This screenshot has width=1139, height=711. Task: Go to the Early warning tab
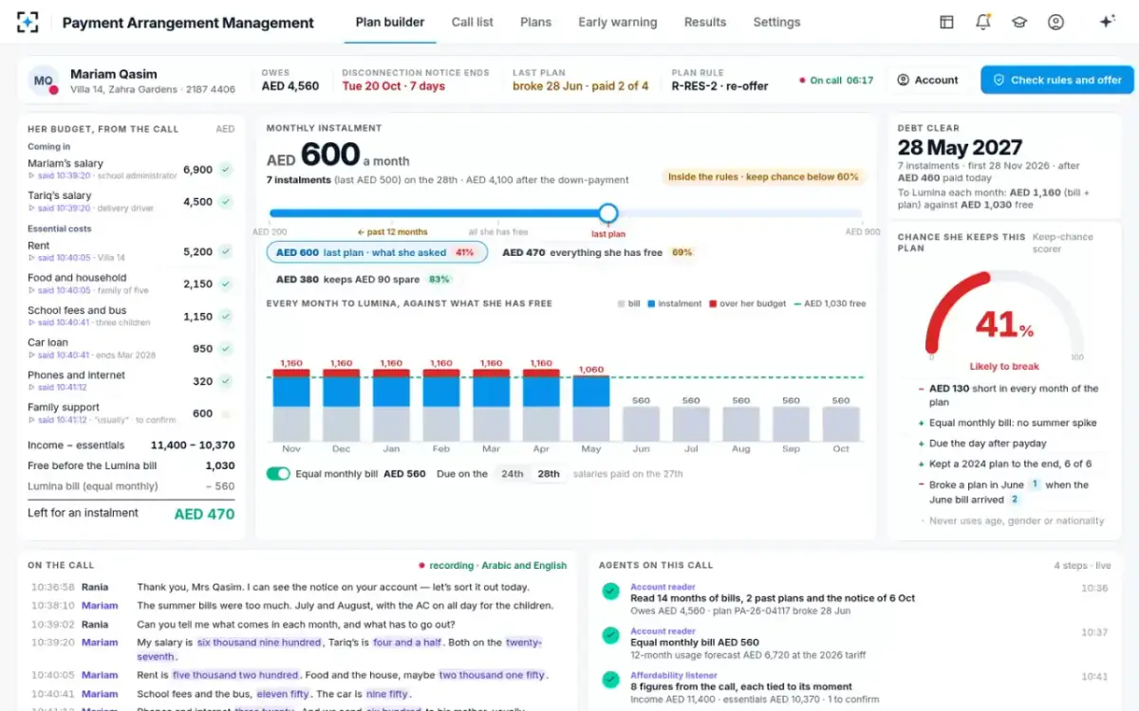(x=618, y=22)
